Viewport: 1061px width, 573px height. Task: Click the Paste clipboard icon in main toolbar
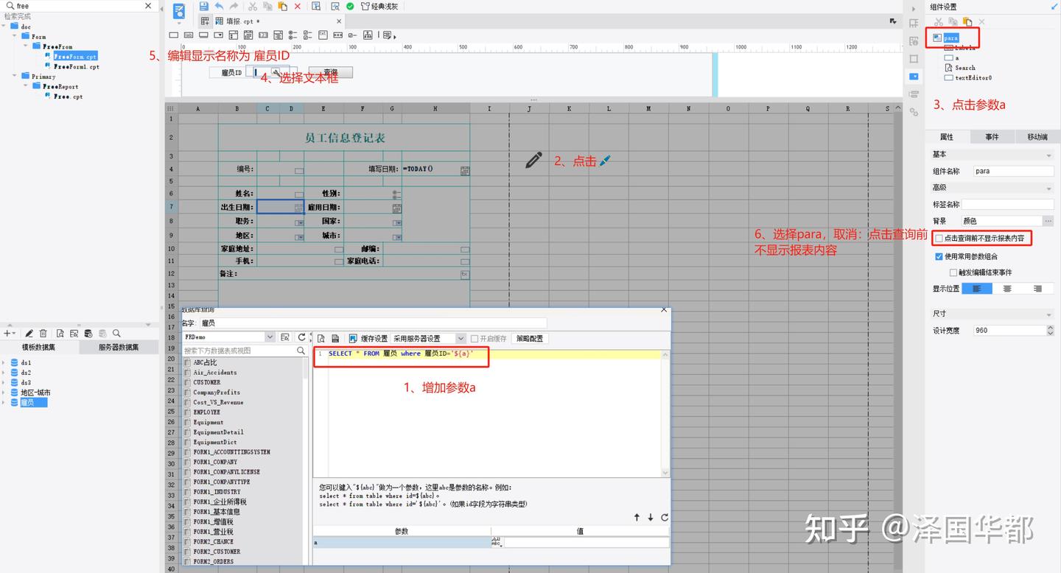pos(283,6)
